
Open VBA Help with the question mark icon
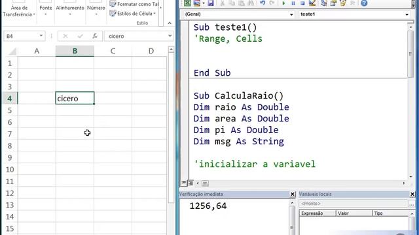[x=364, y=3]
